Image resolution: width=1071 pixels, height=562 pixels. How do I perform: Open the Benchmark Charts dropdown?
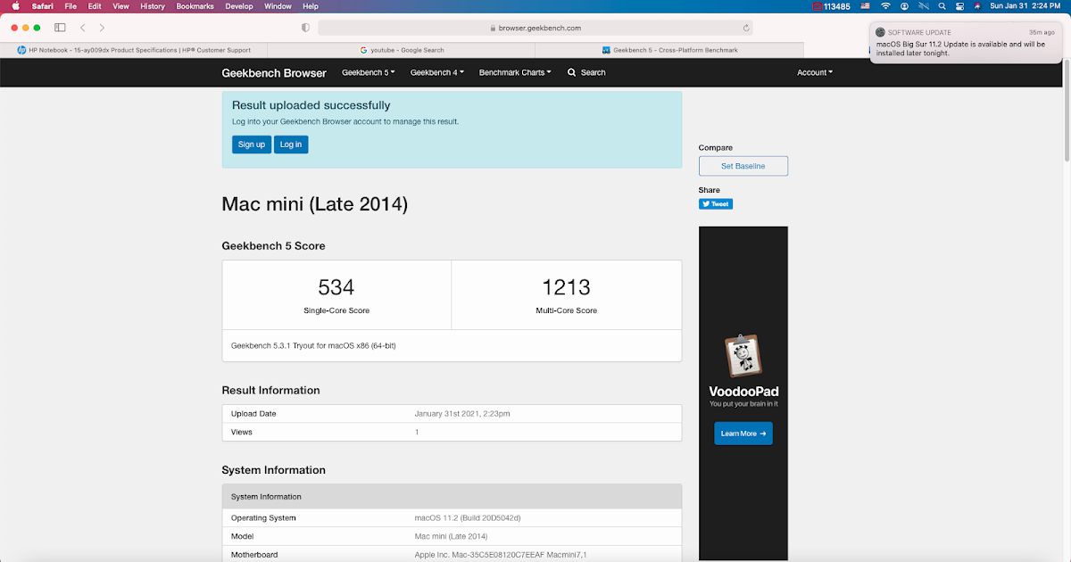point(515,72)
